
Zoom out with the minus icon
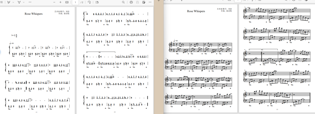pos(54,2)
